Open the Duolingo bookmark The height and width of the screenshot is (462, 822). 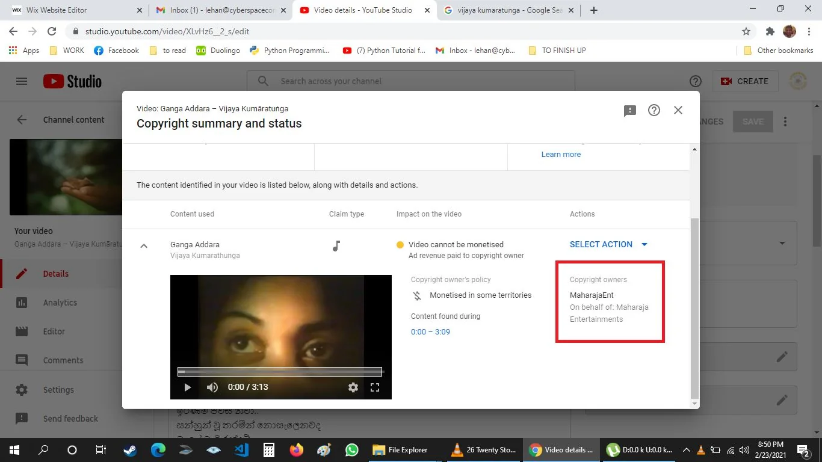coord(218,51)
